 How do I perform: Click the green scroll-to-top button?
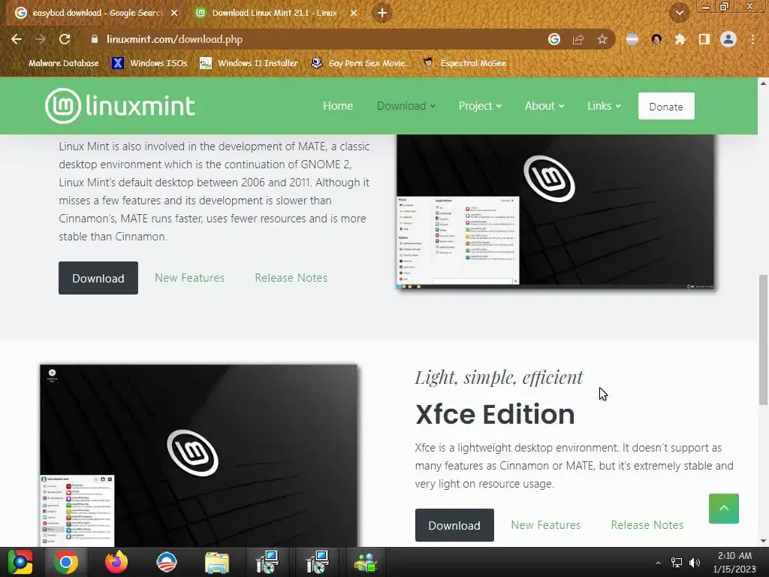pyautogui.click(x=723, y=509)
